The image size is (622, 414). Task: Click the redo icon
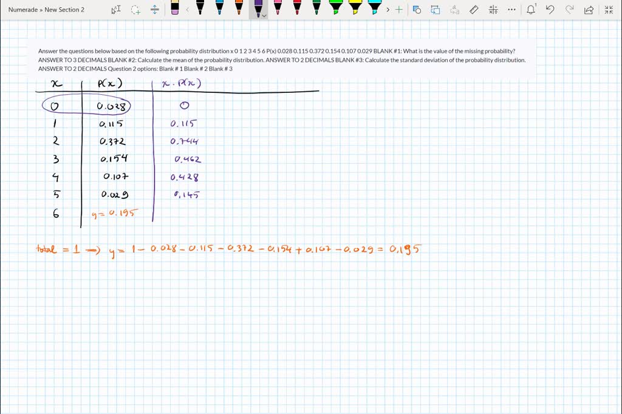[x=569, y=9]
